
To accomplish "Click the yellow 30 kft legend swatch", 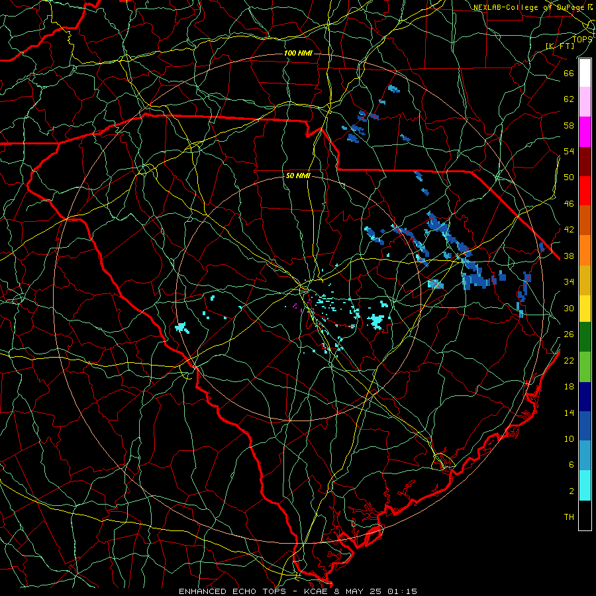I will pos(585,309).
